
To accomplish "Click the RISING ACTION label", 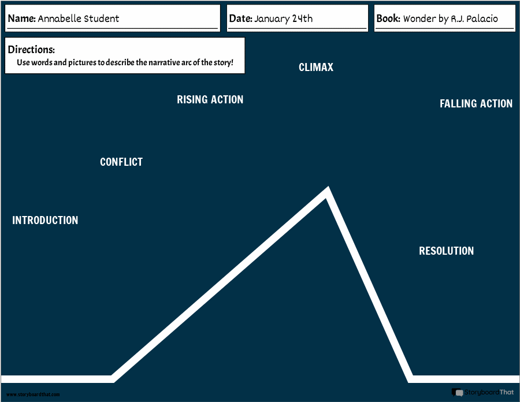I will coord(210,100).
